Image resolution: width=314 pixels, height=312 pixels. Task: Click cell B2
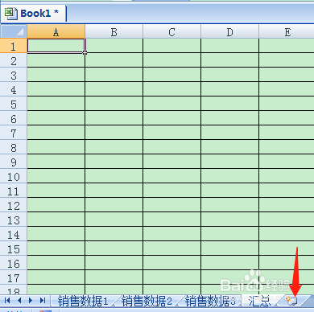point(114,60)
